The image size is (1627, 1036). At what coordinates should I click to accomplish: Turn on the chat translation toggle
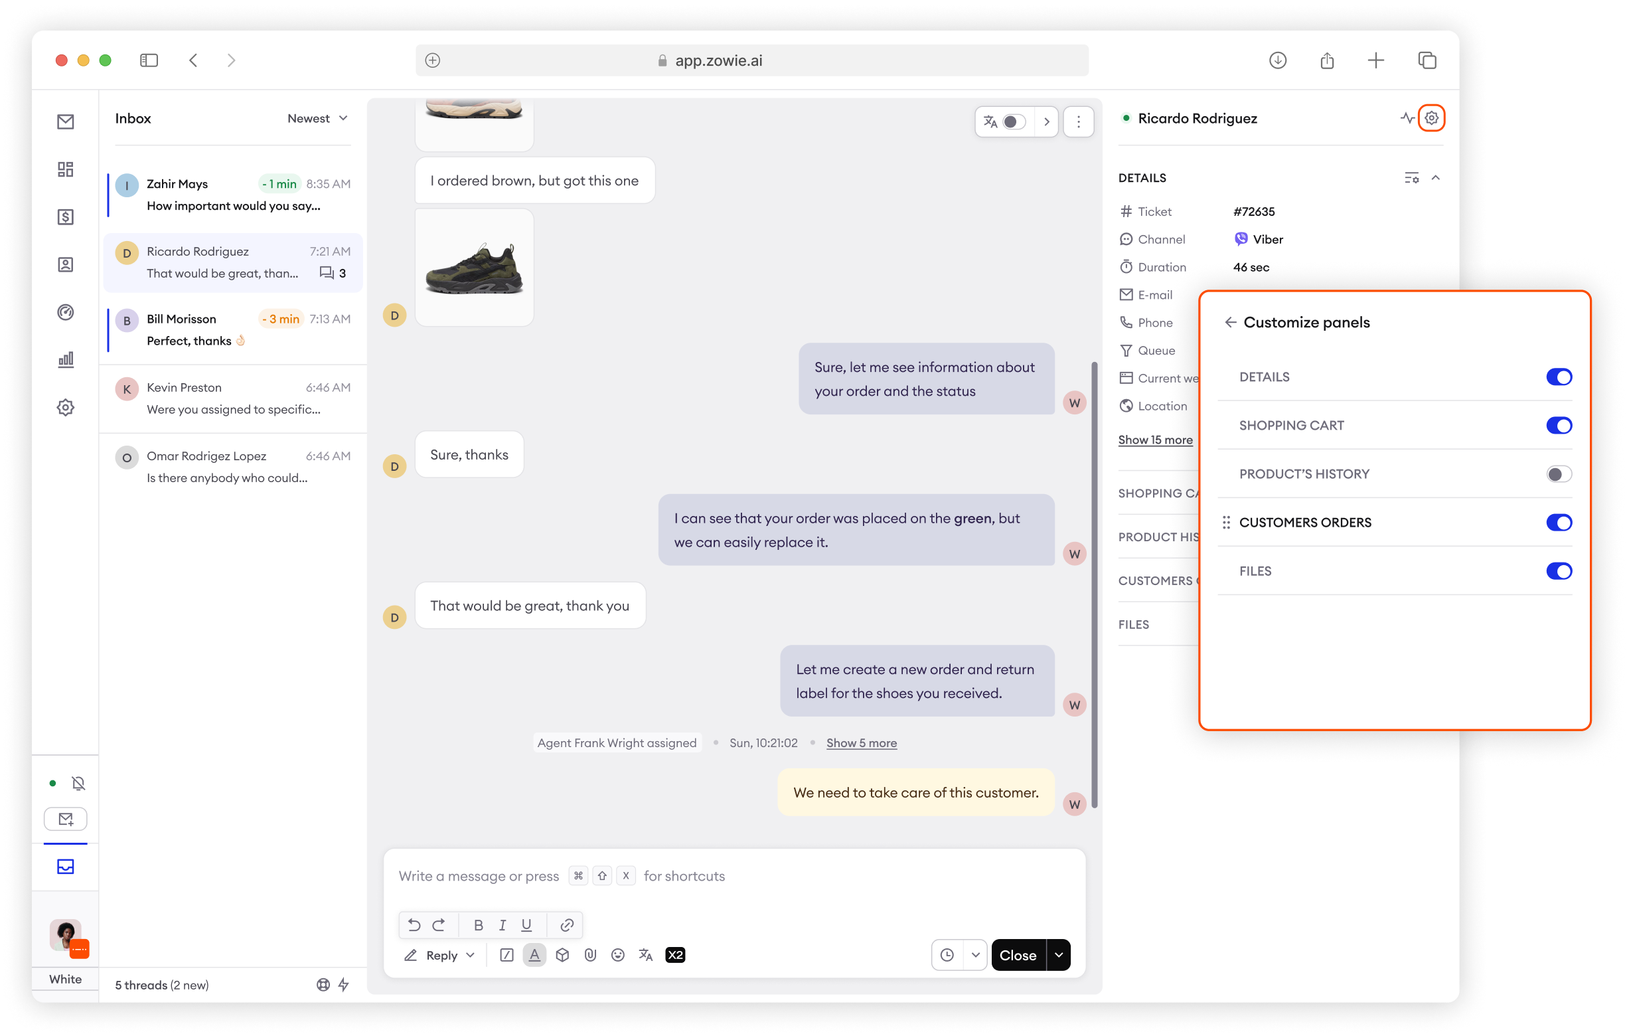click(1014, 122)
